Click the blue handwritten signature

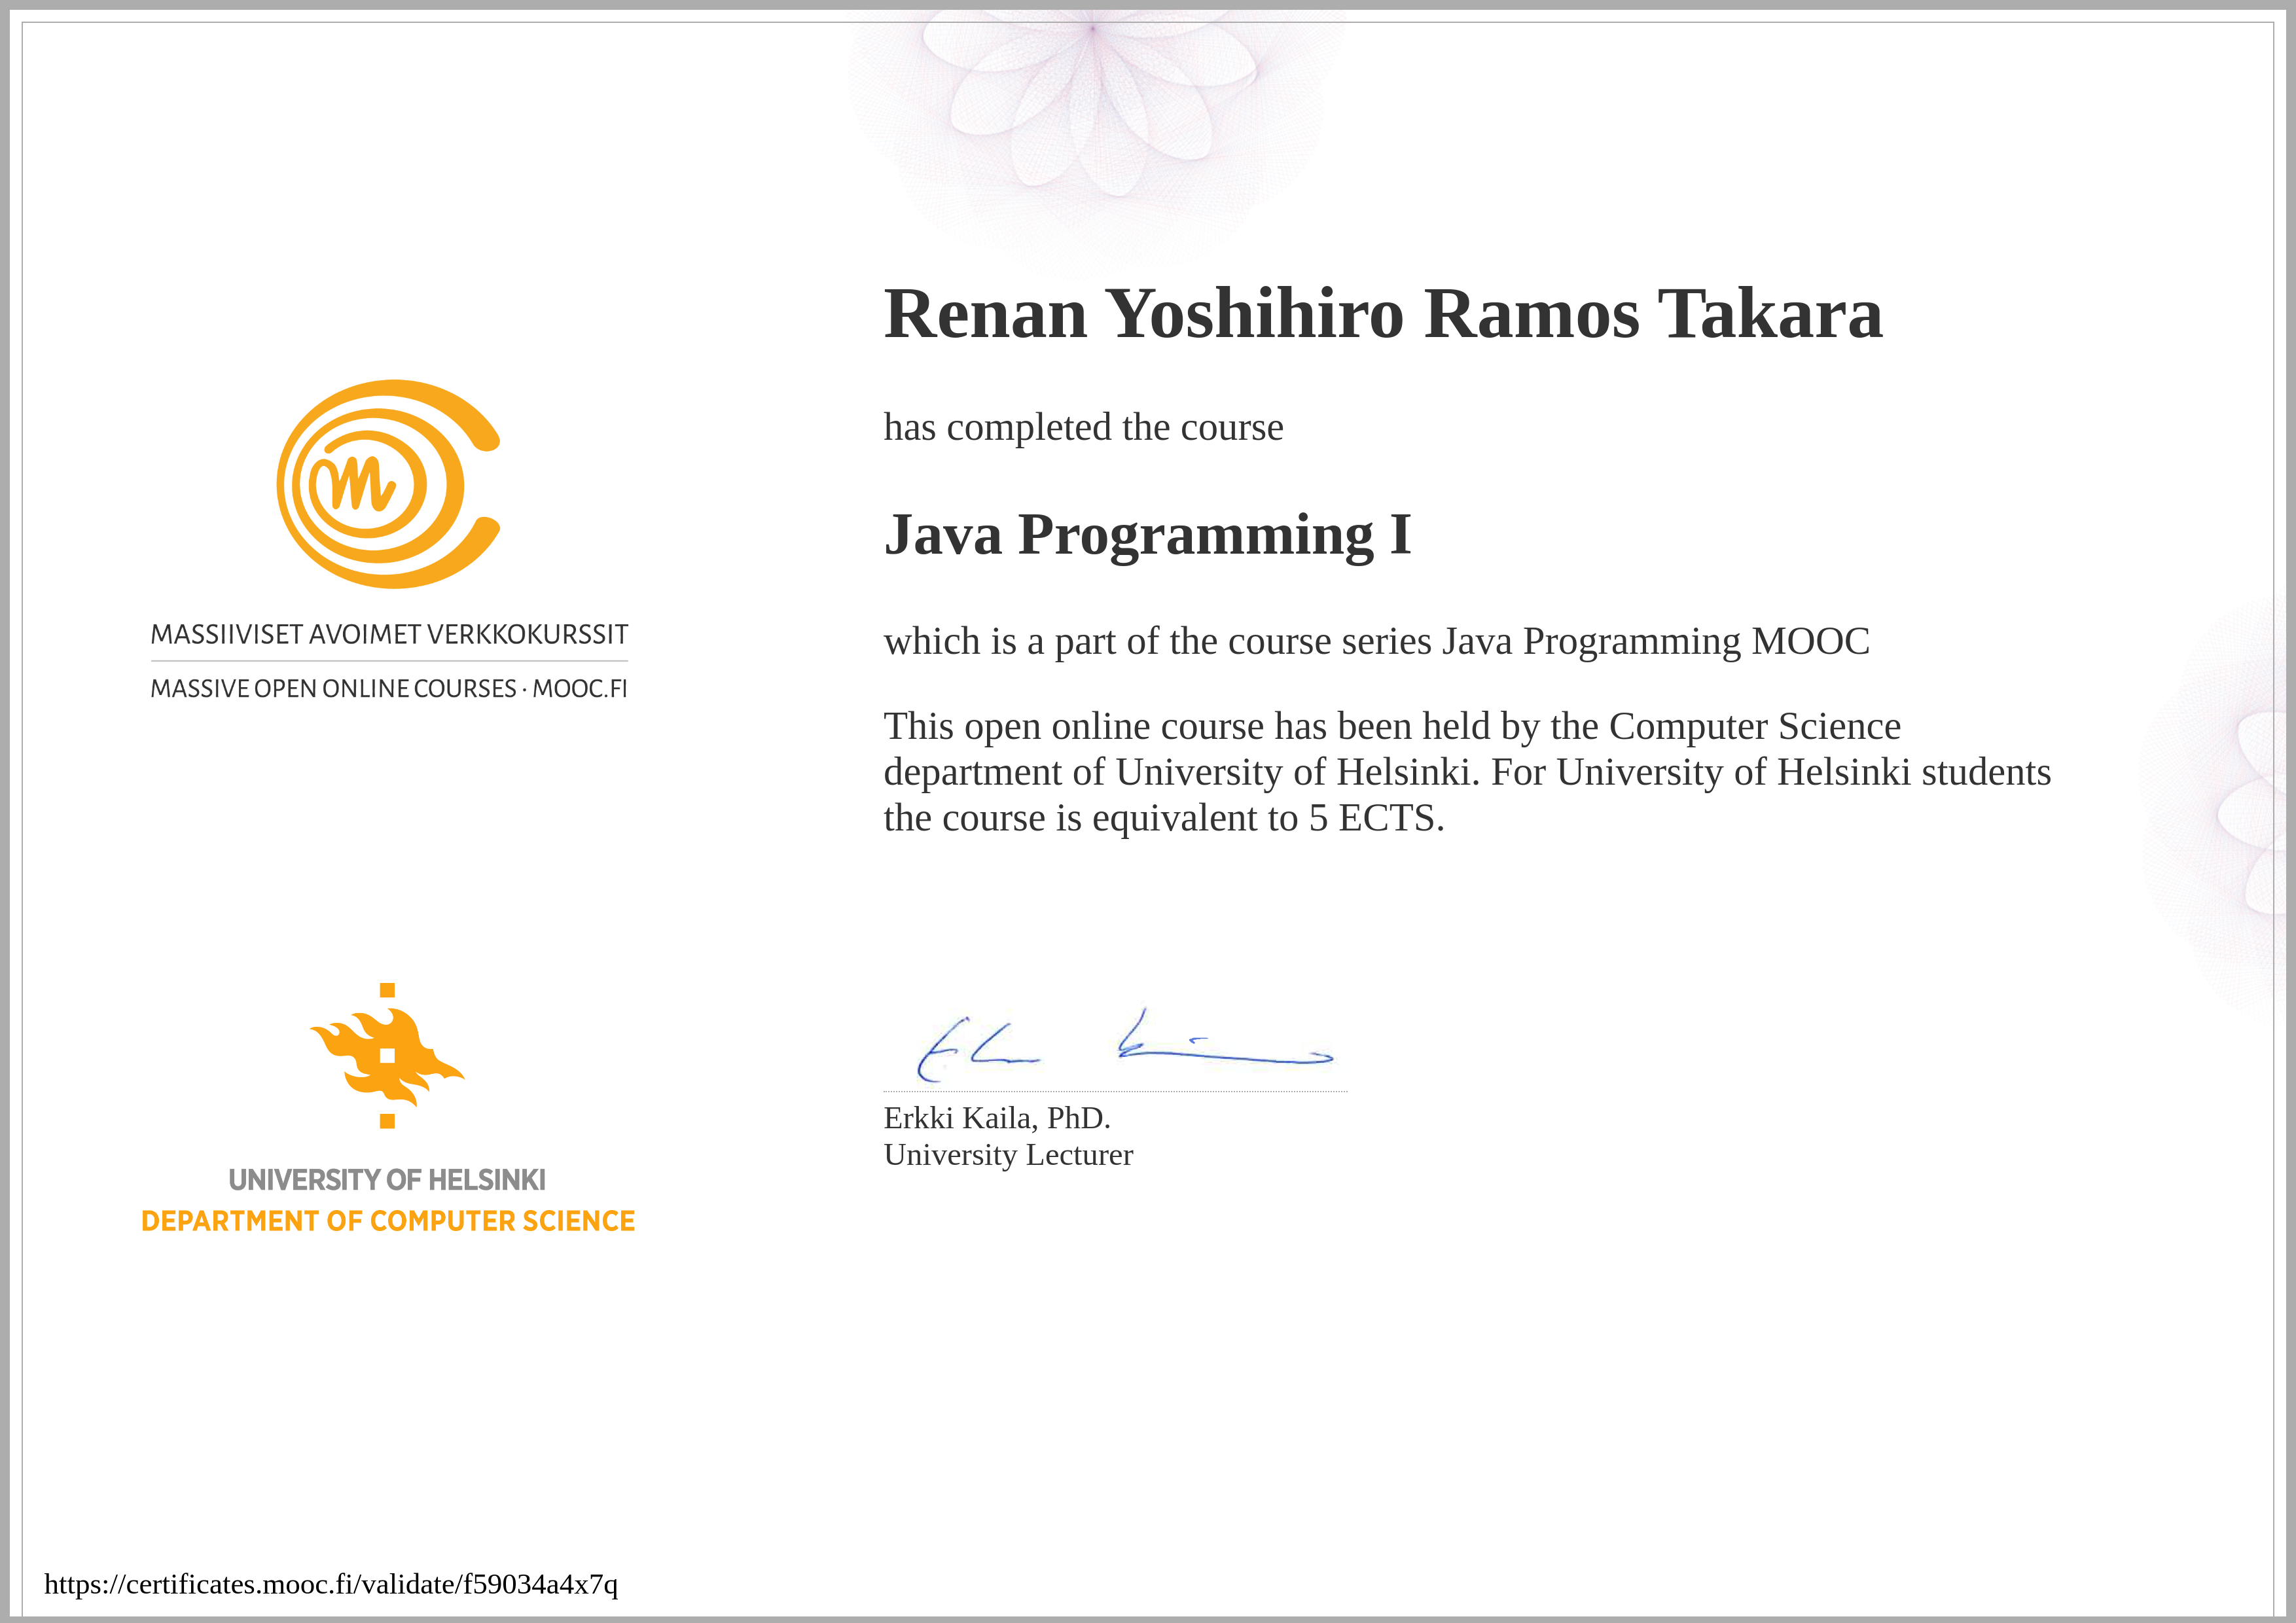[x=1125, y=1045]
